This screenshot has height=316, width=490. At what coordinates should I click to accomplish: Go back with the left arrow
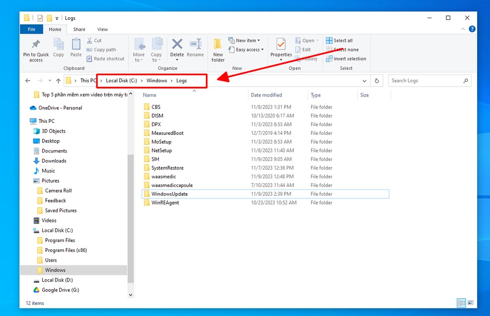coord(28,81)
